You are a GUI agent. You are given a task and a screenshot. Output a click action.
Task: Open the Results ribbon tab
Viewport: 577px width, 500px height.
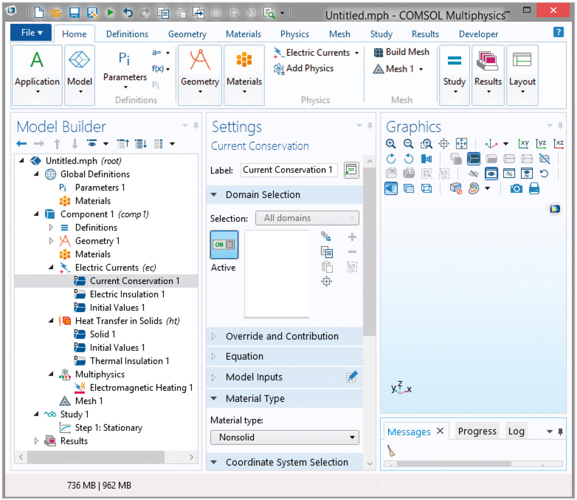[x=425, y=34]
